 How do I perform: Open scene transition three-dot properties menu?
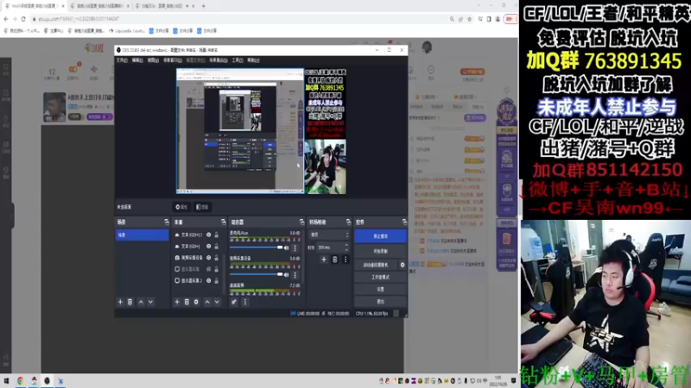click(x=345, y=260)
